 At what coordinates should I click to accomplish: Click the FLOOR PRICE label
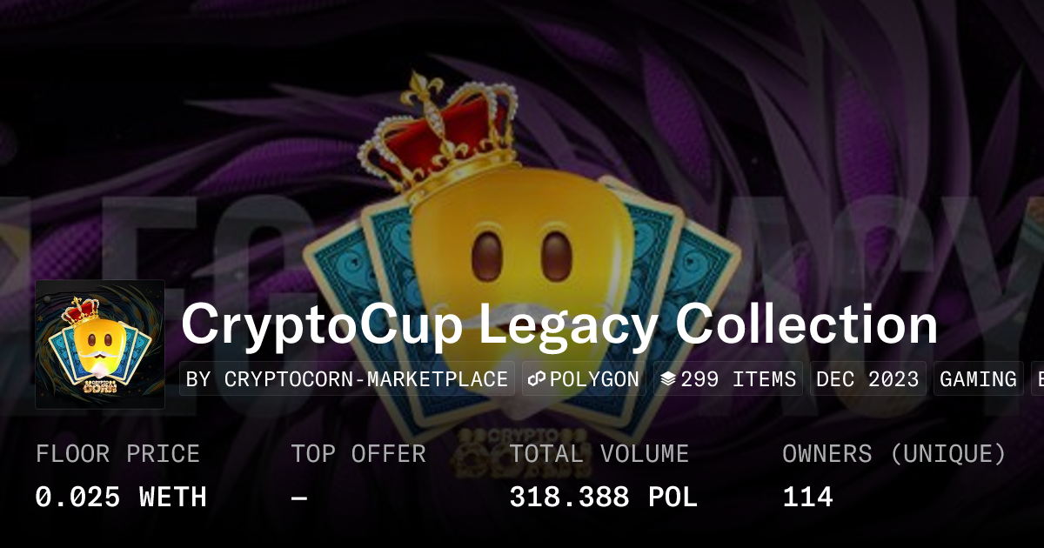click(x=117, y=454)
